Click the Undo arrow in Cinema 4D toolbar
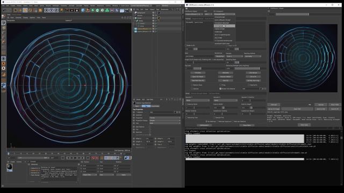 [x=4, y=10]
